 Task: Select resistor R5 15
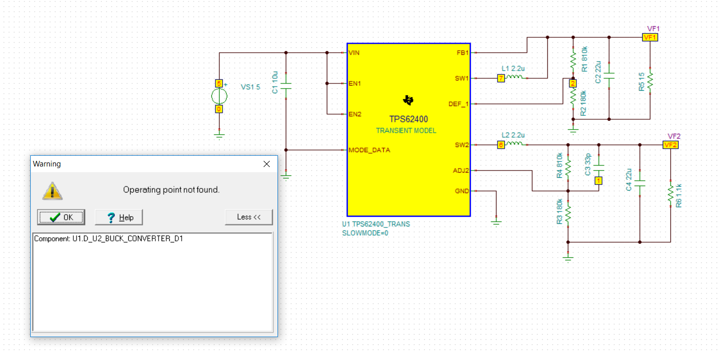[650, 81]
